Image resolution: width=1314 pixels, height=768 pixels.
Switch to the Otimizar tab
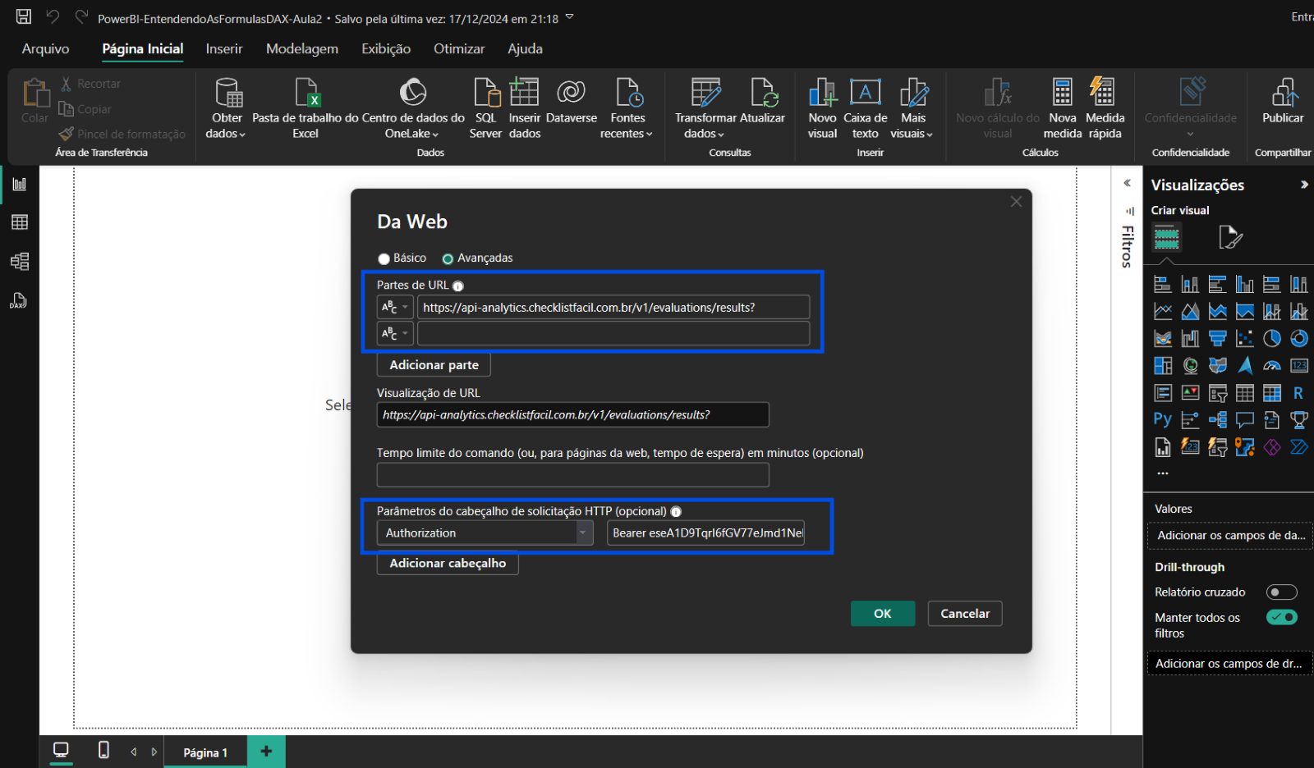pos(459,49)
